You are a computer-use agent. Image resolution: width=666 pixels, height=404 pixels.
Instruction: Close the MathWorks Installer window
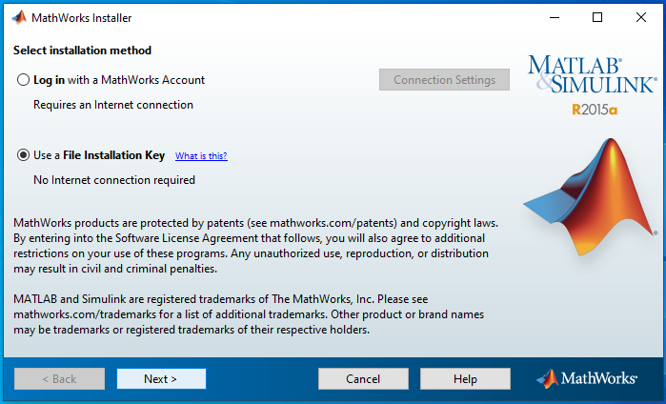pyautogui.click(x=641, y=17)
